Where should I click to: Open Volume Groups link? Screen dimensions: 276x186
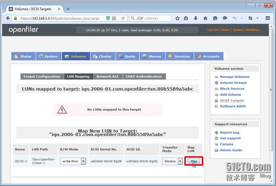point(233,82)
